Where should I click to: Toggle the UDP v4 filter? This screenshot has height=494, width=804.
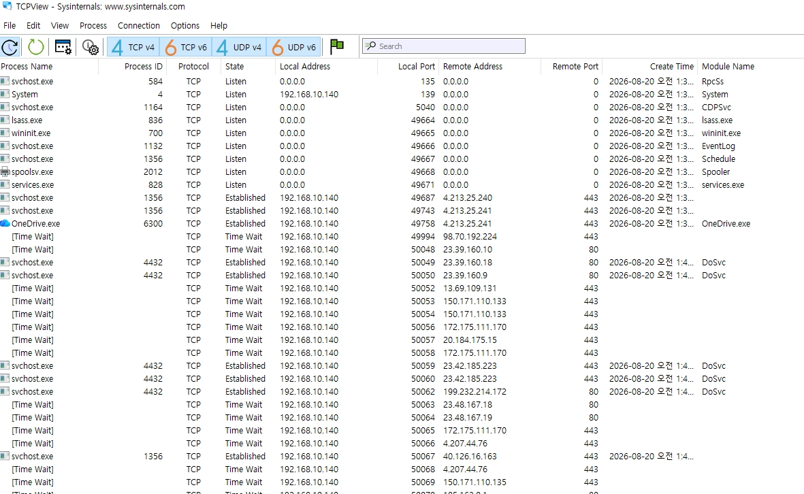239,47
